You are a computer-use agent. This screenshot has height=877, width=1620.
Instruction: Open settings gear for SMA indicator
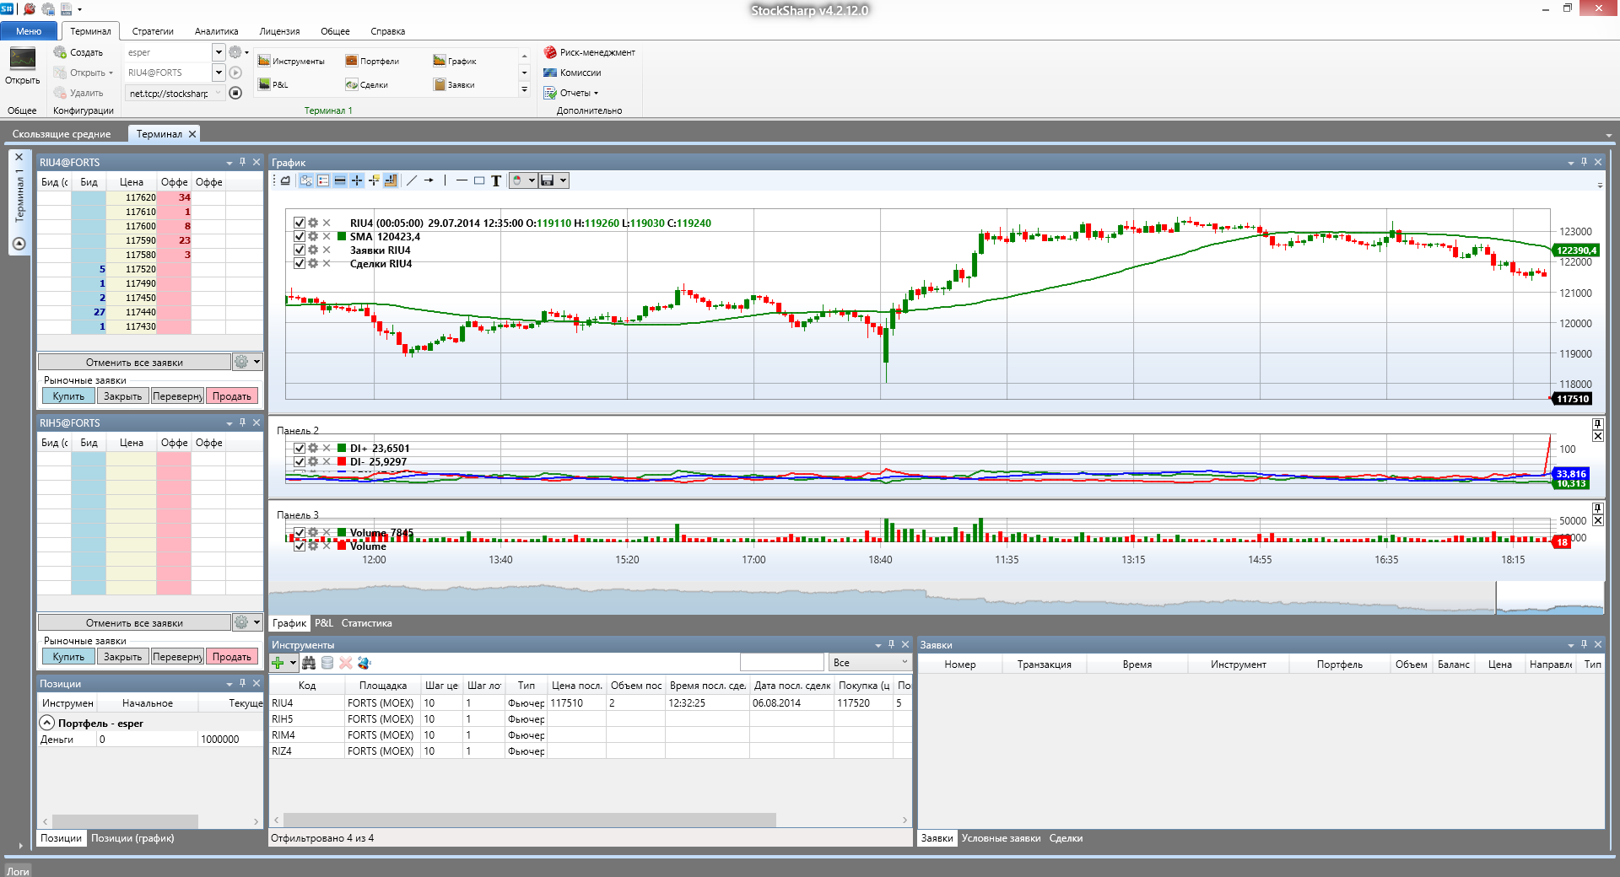313,237
